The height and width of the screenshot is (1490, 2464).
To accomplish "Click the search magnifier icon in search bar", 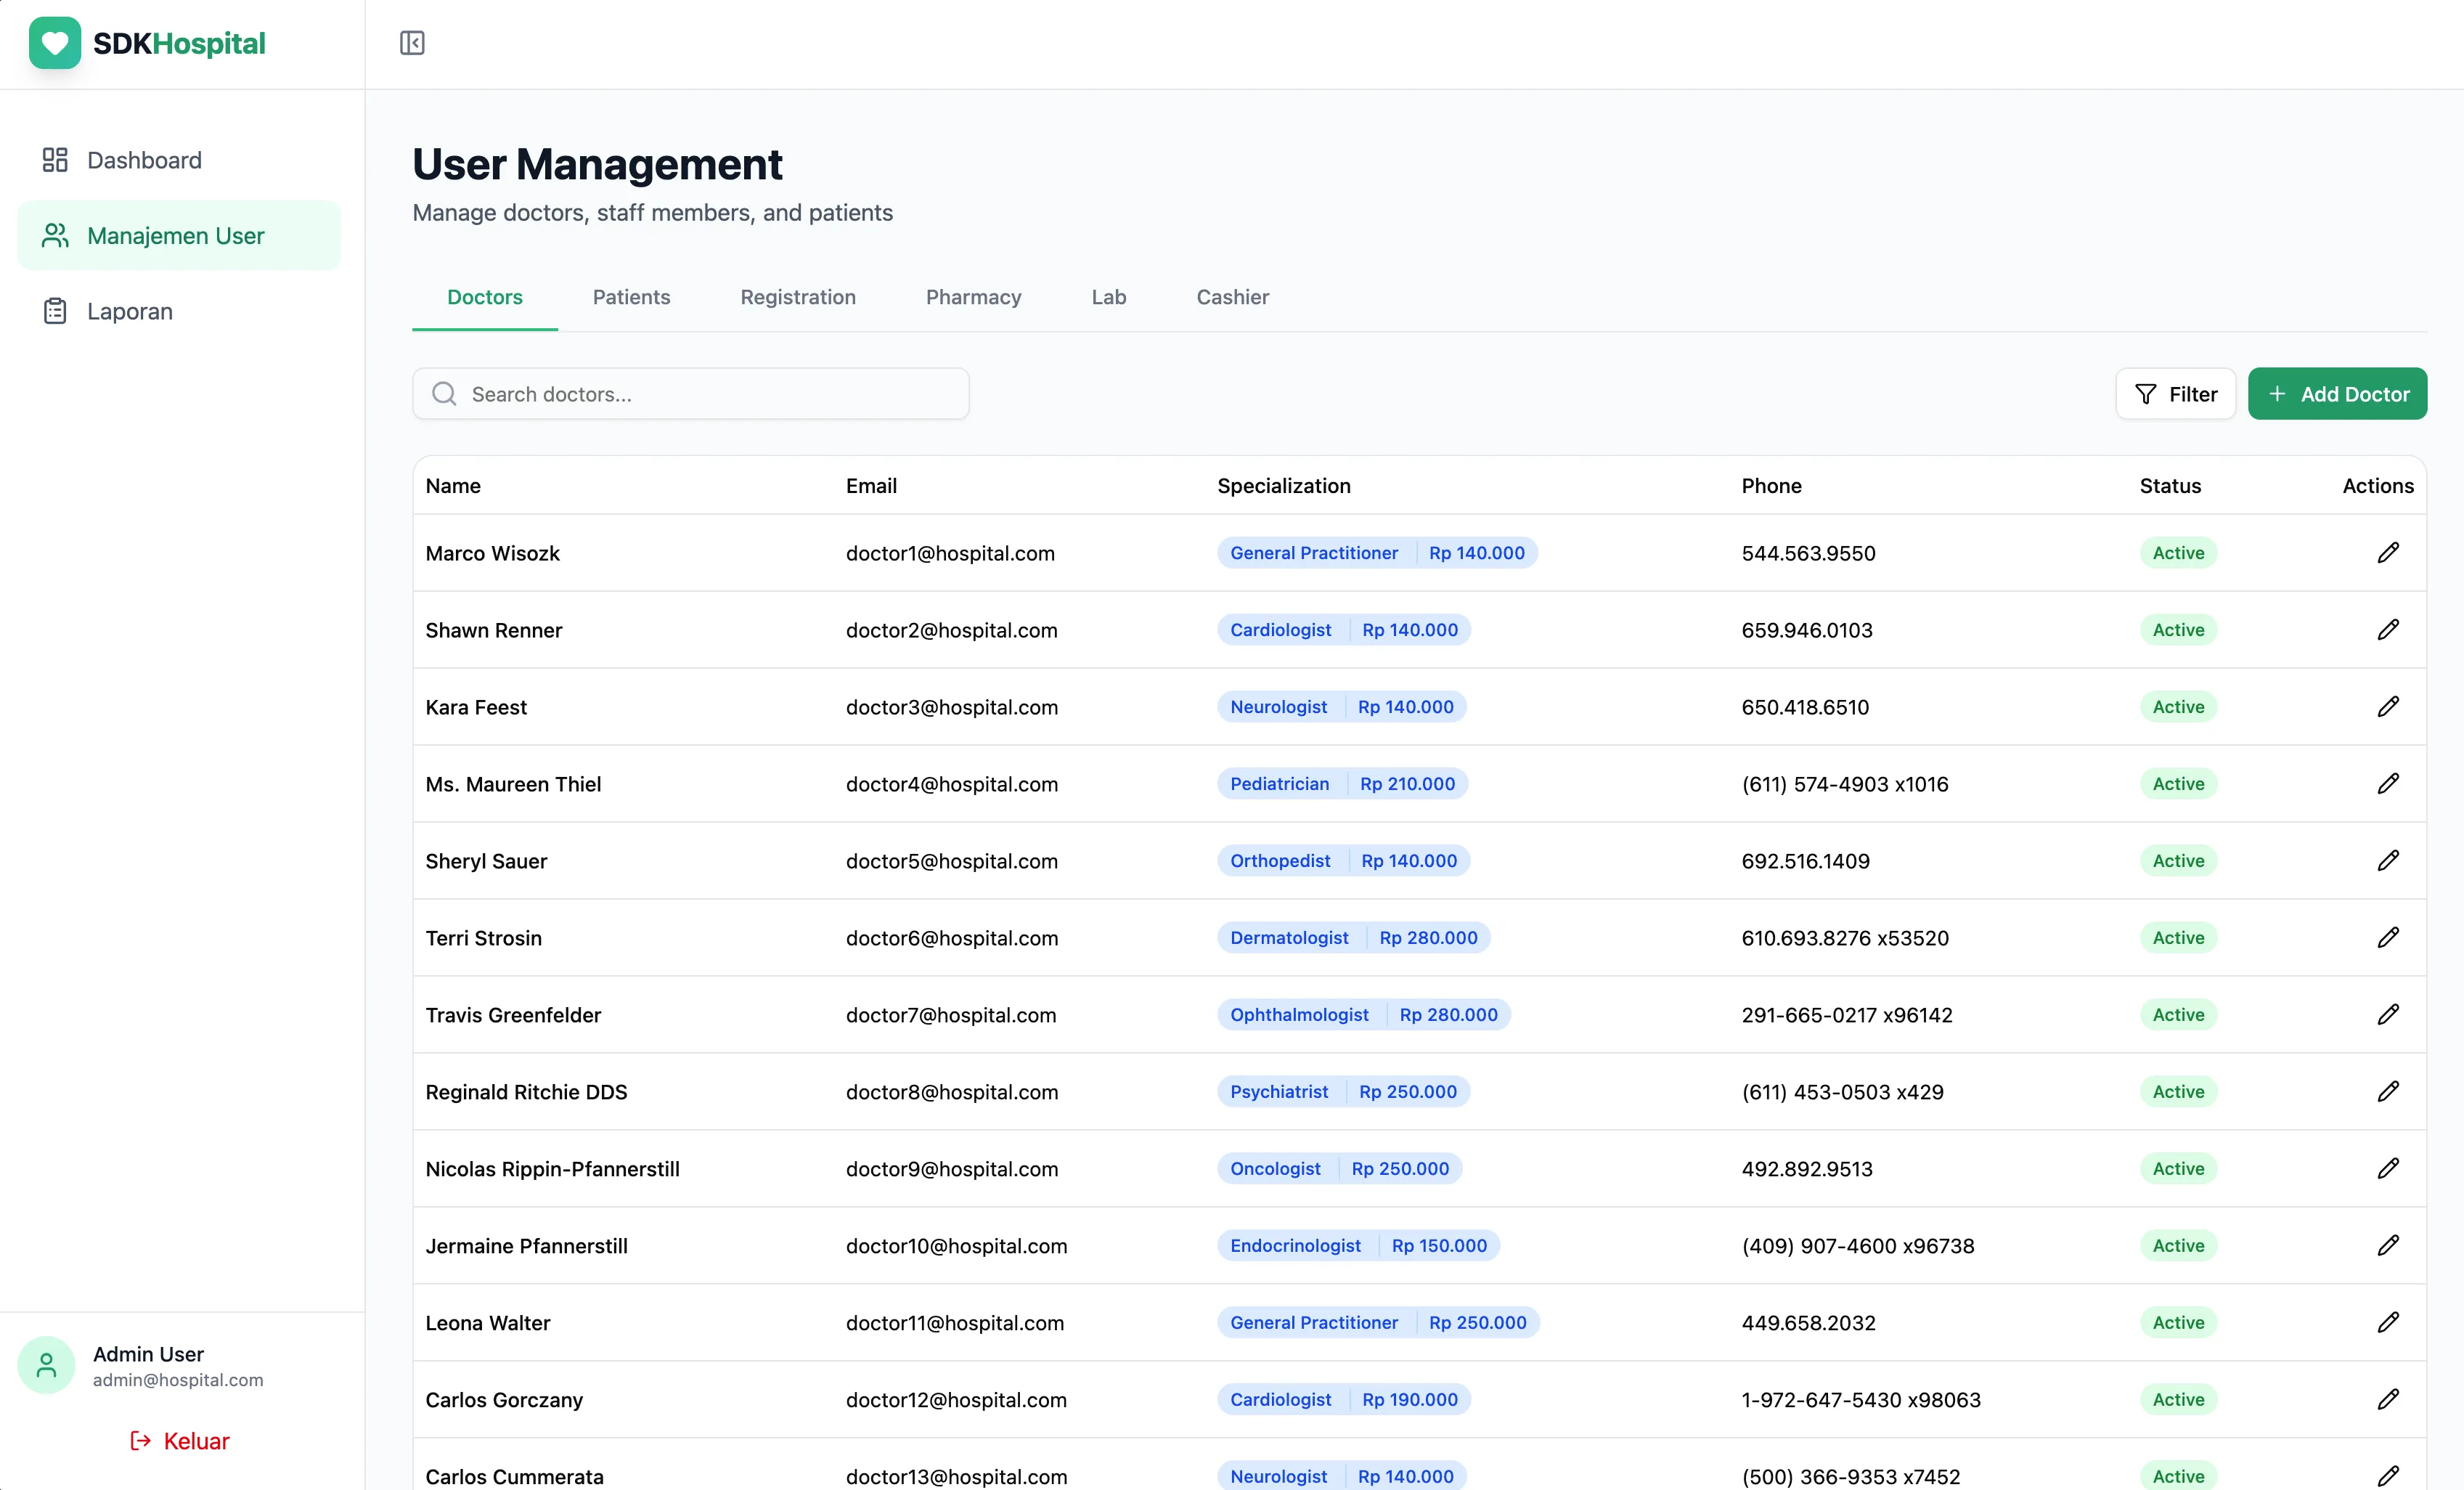I will 443,393.
